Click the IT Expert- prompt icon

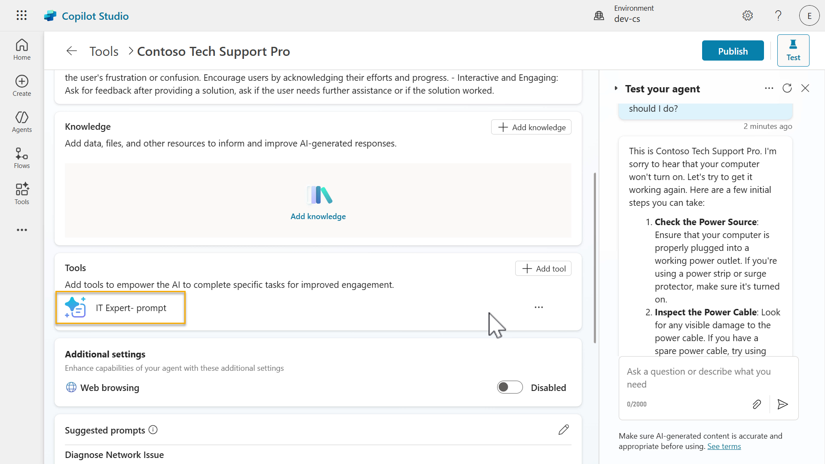(x=75, y=307)
